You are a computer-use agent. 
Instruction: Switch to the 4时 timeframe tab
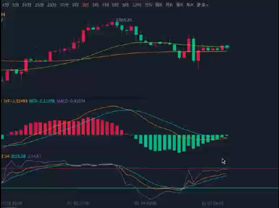[105, 5]
